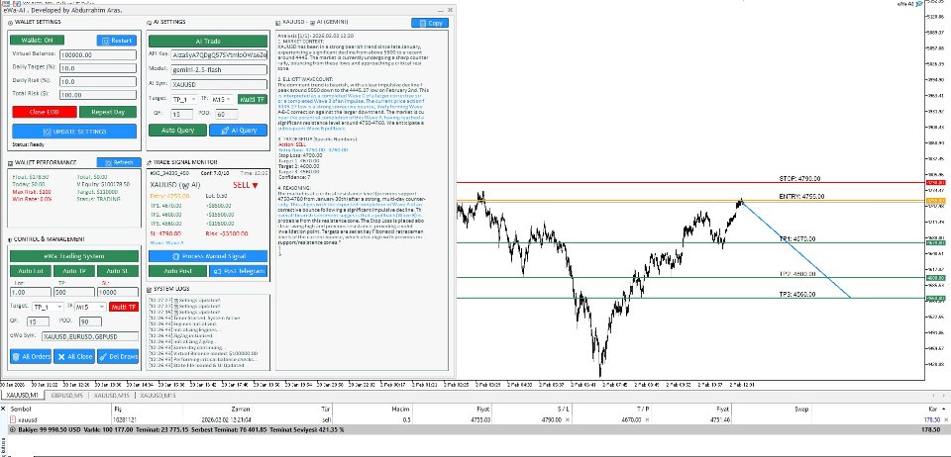This screenshot has height=457, width=951.
Task: Toggle Auto SL
Action: (118, 271)
